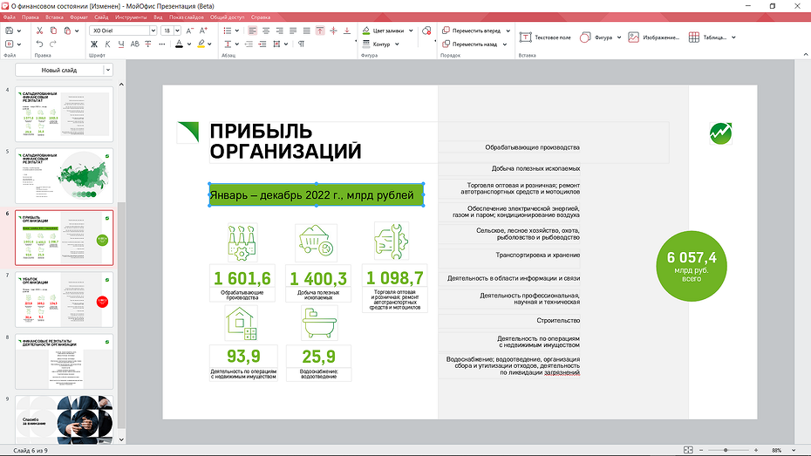The image size is (811, 456).
Task: Open the XO Oriel font dropdown
Action: (153, 31)
